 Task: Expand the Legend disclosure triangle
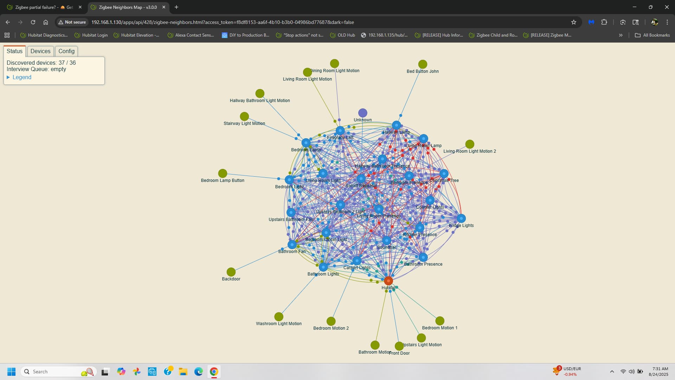pyautogui.click(x=8, y=77)
